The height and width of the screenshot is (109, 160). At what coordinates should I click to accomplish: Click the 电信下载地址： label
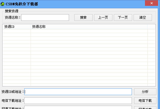(x=13, y=101)
